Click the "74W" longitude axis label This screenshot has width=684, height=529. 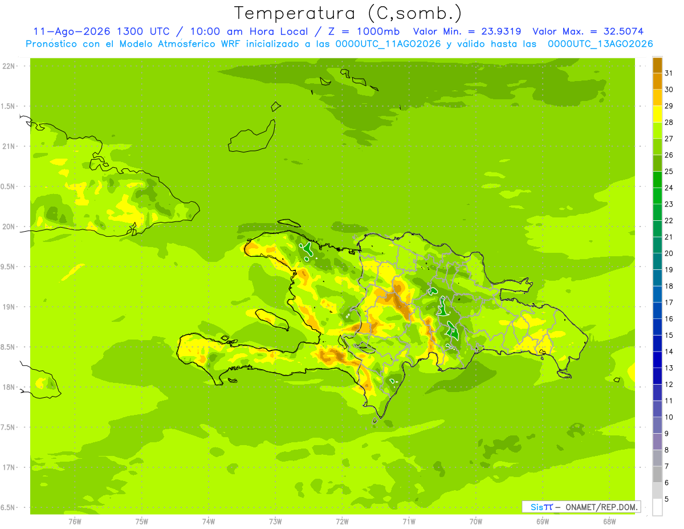208,522
